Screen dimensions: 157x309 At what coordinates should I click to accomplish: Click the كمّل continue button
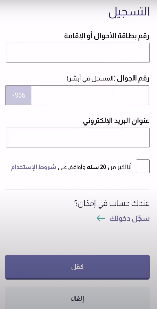77,267
